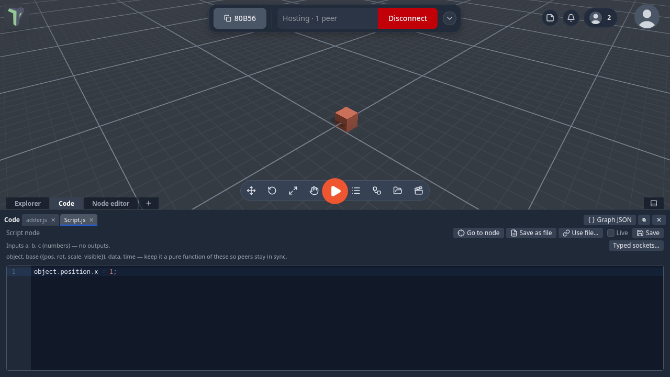Select the red cube in the viewport
The image size is (670, 377).
[x=347, y=119]
